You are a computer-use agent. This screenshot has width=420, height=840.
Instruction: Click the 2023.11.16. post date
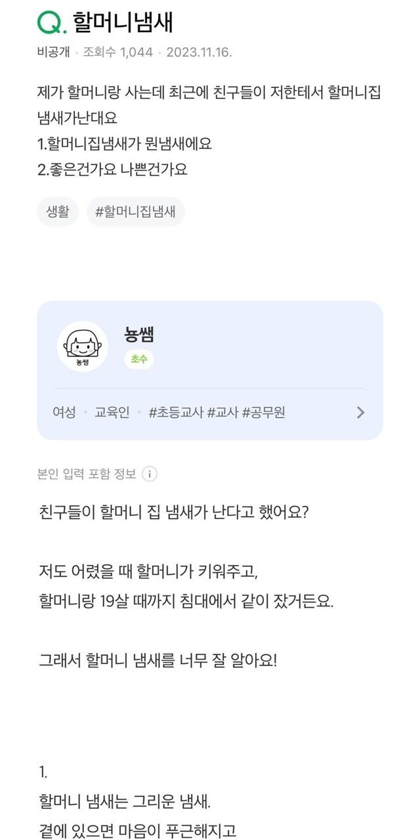click(x=199, y=52)
